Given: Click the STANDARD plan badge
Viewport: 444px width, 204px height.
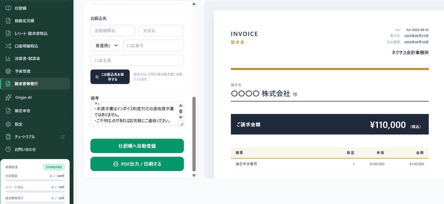Looking at the screenshot, I should click(x=54, y=167).
